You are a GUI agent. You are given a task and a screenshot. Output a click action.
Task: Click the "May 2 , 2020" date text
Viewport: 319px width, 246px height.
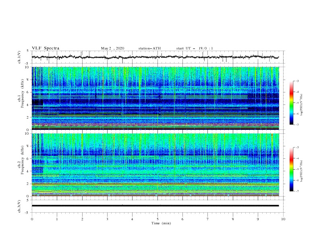click(x=112, y=48)
